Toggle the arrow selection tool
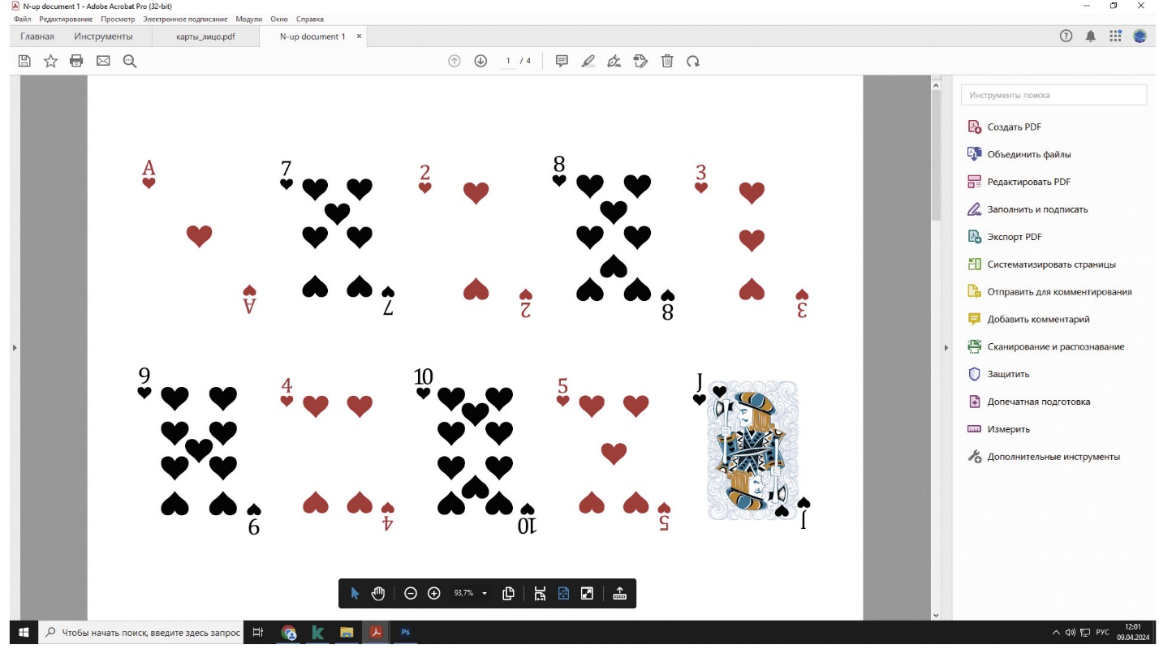The height and width of the screenshot is (649, 1159). click(355, 593)
